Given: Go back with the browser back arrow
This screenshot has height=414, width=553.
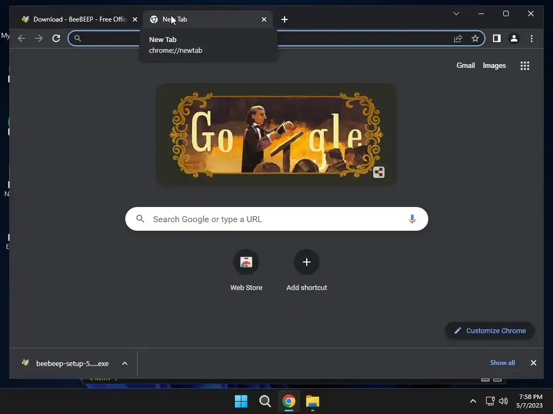Looking at the screenshot, I should coord(22,38).
